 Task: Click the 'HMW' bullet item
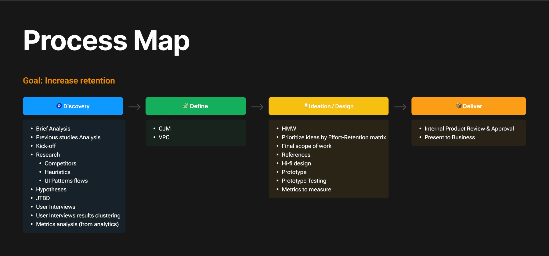pyautogui.click(x=289, y=129)
